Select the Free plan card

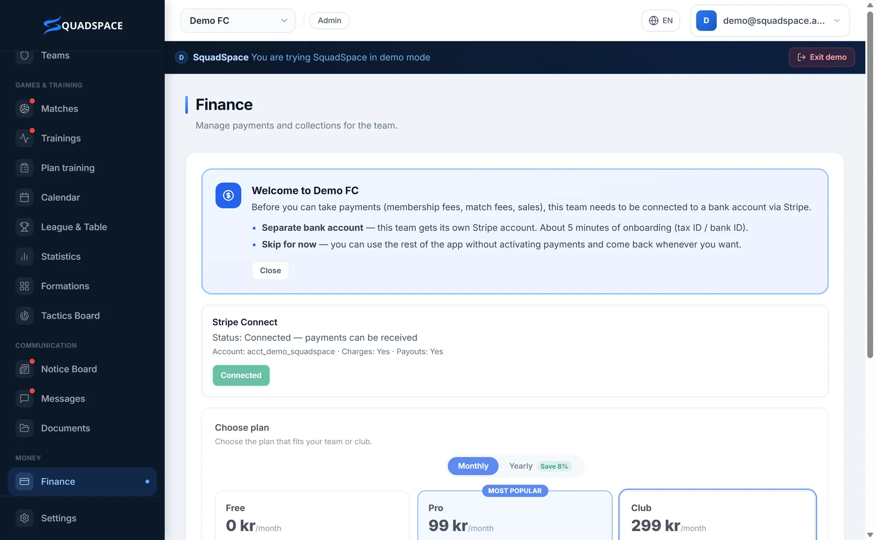click(312, 516)
